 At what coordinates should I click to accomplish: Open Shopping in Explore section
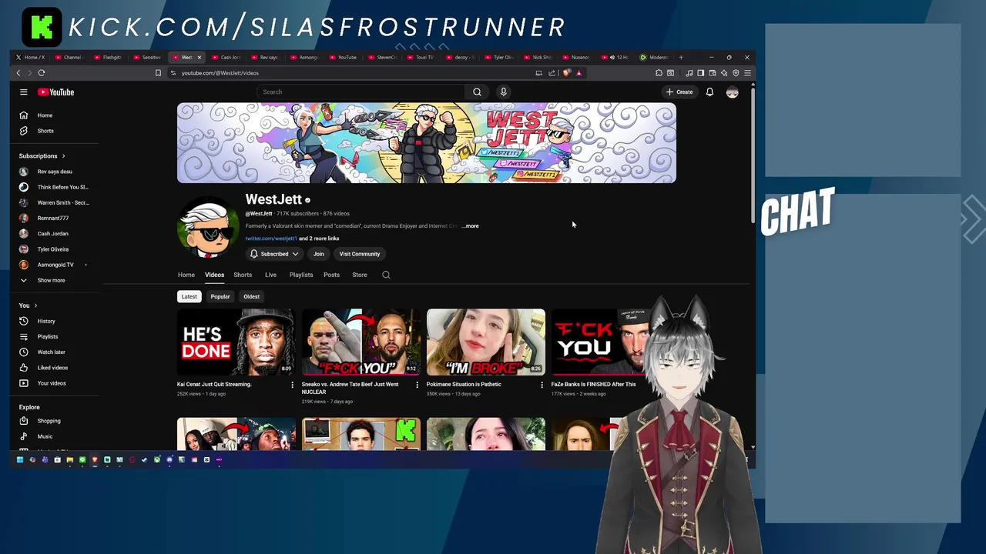click(53, 421)
